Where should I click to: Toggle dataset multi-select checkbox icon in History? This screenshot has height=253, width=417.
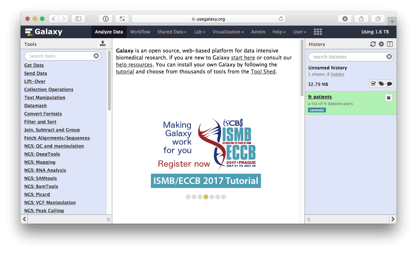click(373, 84)
